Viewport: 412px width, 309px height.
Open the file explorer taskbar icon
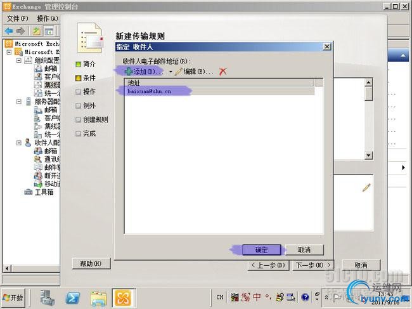[x=98, y=298]
